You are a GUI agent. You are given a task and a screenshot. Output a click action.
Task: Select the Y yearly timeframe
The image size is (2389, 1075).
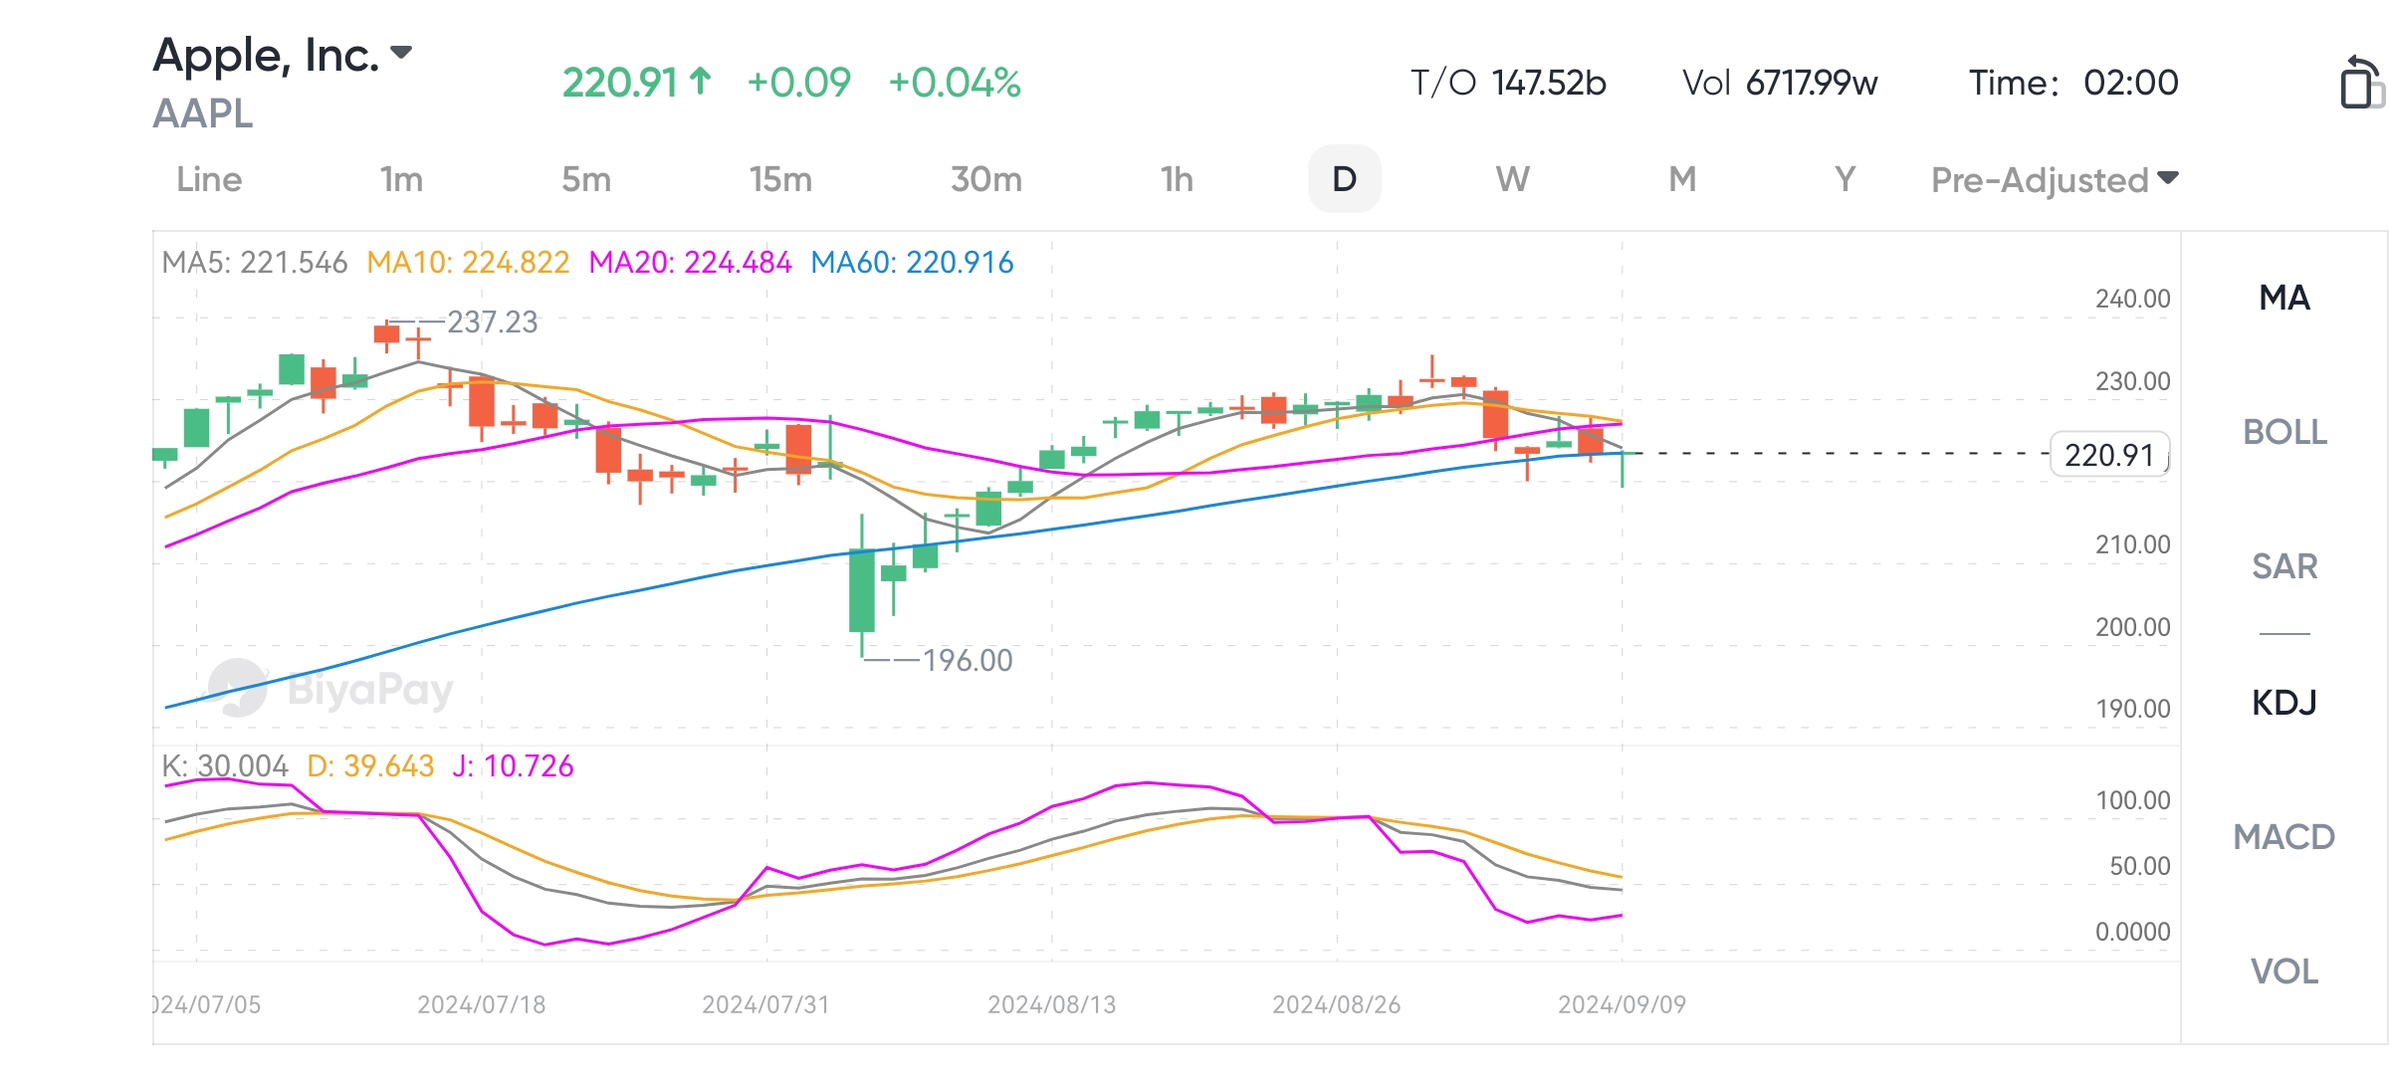1845,179
